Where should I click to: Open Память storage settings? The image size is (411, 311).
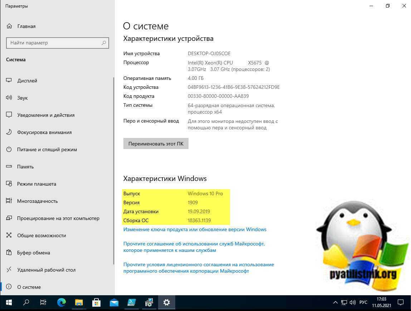click(25, 167)
